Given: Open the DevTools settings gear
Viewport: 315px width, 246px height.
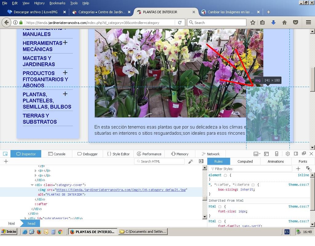Looking at the screenshot, I should click(x=288, y=154).
